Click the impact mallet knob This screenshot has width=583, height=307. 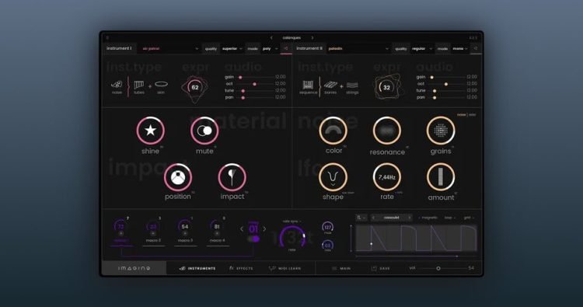click(x=232, y=177)
